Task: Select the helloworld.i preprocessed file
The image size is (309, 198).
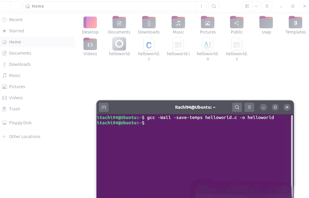Action: pos(178,44)
